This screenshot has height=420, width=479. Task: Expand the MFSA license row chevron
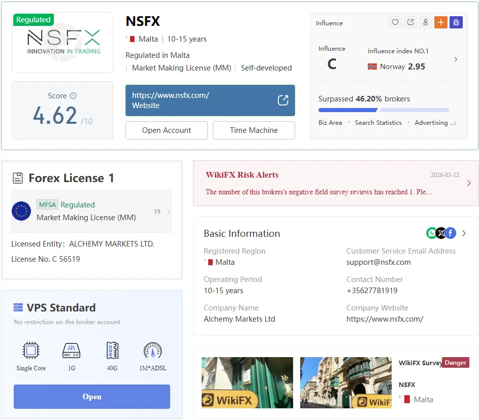[x=168, y=211]
